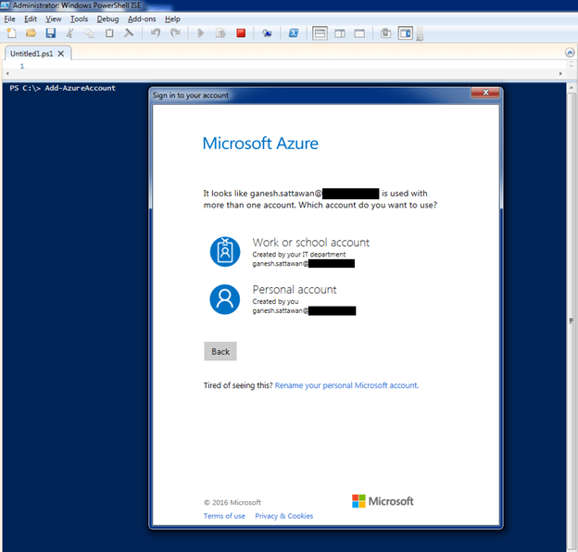Show the command window icon
Viewport: 578px width, 552px height.
click(386, 33)
